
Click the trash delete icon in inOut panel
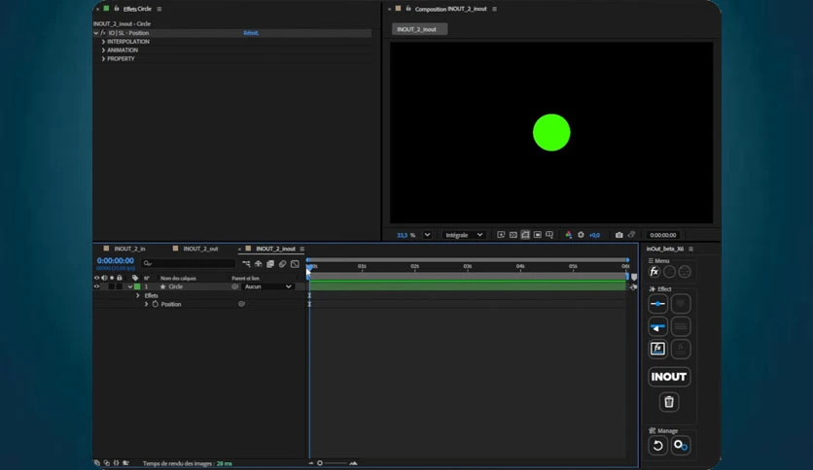coord(669,402)
